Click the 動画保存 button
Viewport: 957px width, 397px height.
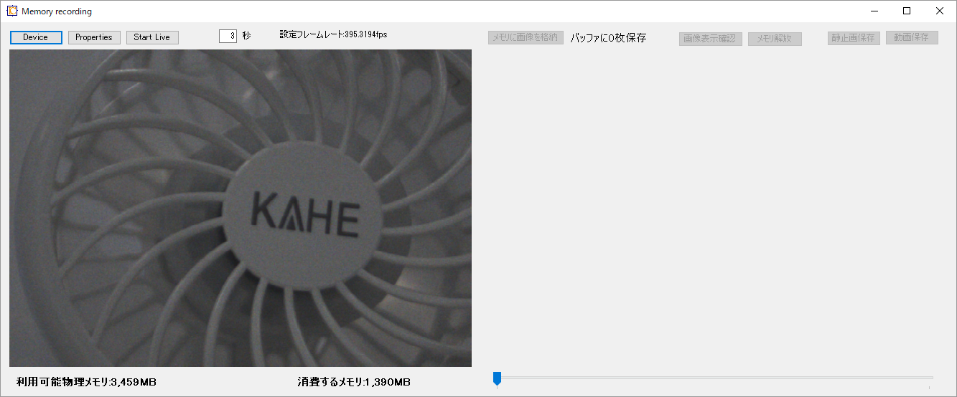[912, 37]
